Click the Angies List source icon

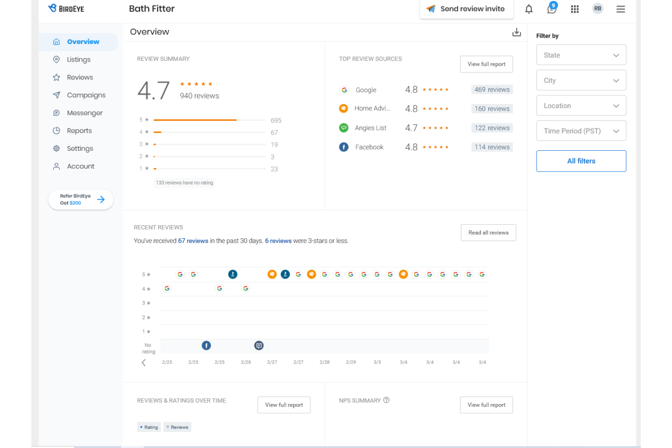[x=344, y=128]
